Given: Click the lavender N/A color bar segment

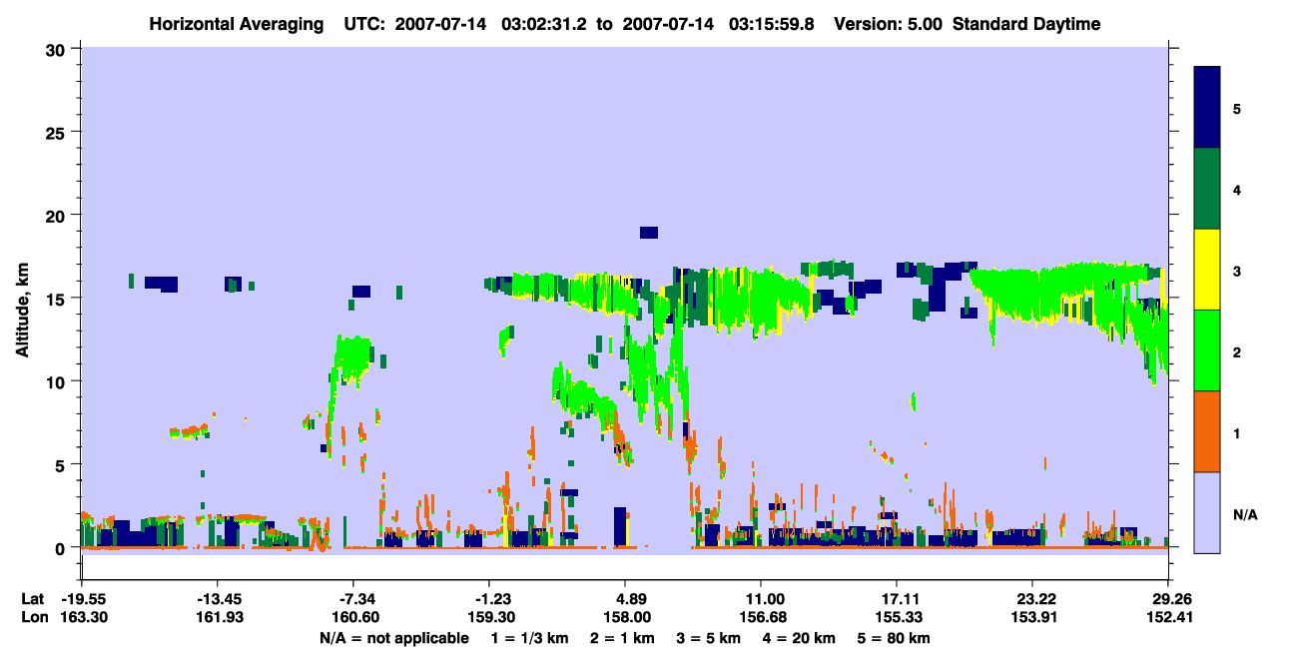Looking at the screenshot, I should point(1207,511).
